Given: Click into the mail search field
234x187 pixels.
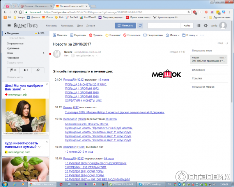Looking at the screenshot, I should [164, 26].
